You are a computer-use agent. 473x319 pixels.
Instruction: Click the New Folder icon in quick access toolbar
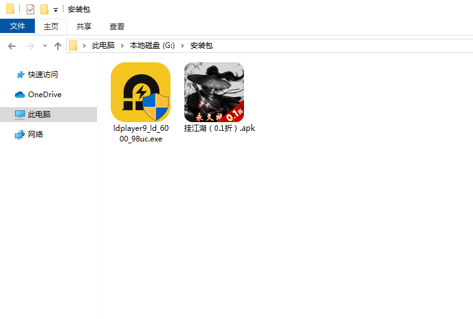pos(44,9)
